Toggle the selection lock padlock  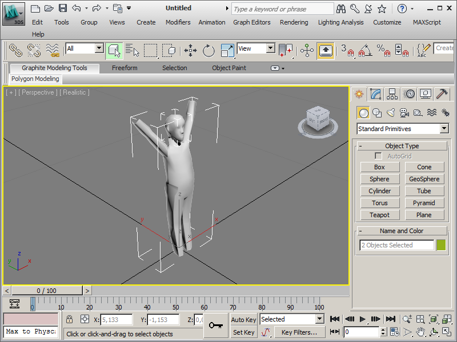[69, 320]
